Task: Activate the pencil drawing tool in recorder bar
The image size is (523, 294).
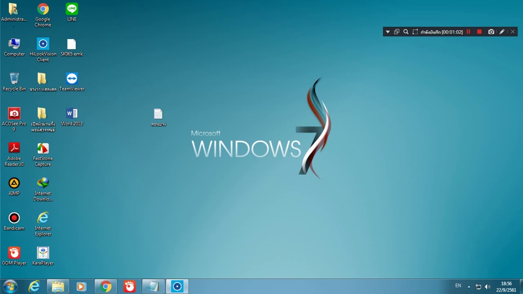Action: [x=502, y=32]
